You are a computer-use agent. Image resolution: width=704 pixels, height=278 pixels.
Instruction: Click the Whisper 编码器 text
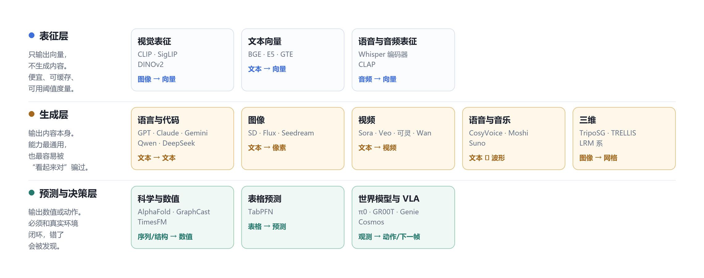[x=383, y=54]
